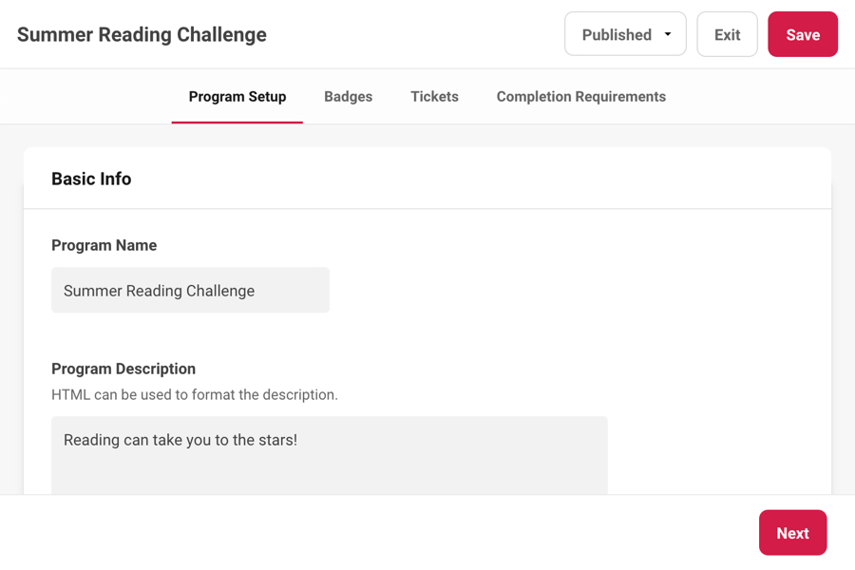Click the Basic Info section header
Image resolution: width=855 pixels, height=570 pixels.
click(91, 179)
